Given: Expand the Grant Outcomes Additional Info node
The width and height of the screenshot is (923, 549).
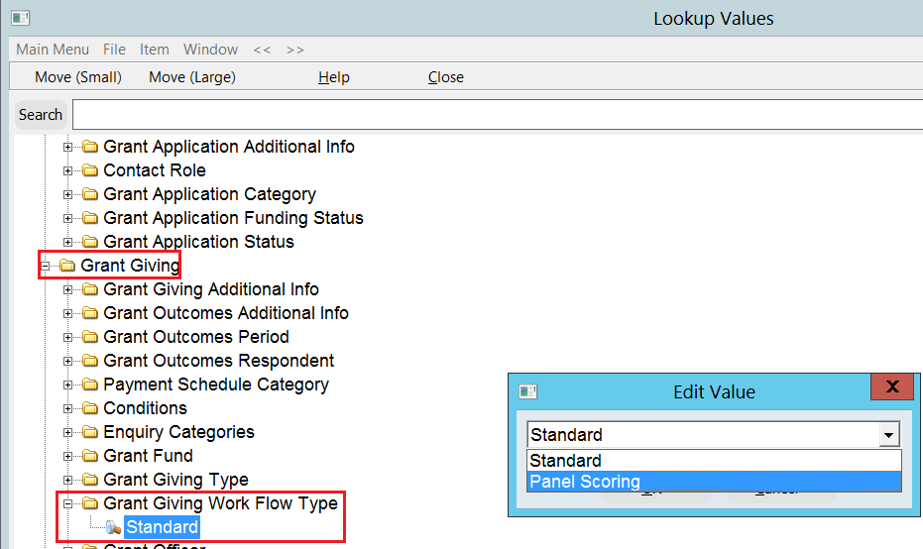Looking at the screenshot, I should click(x=67, y=313).
